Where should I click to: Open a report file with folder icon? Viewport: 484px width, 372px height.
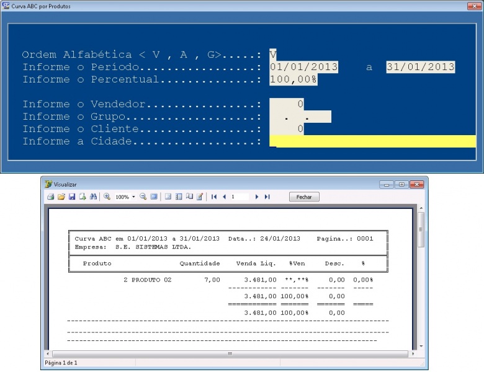[x=61, y=197]
